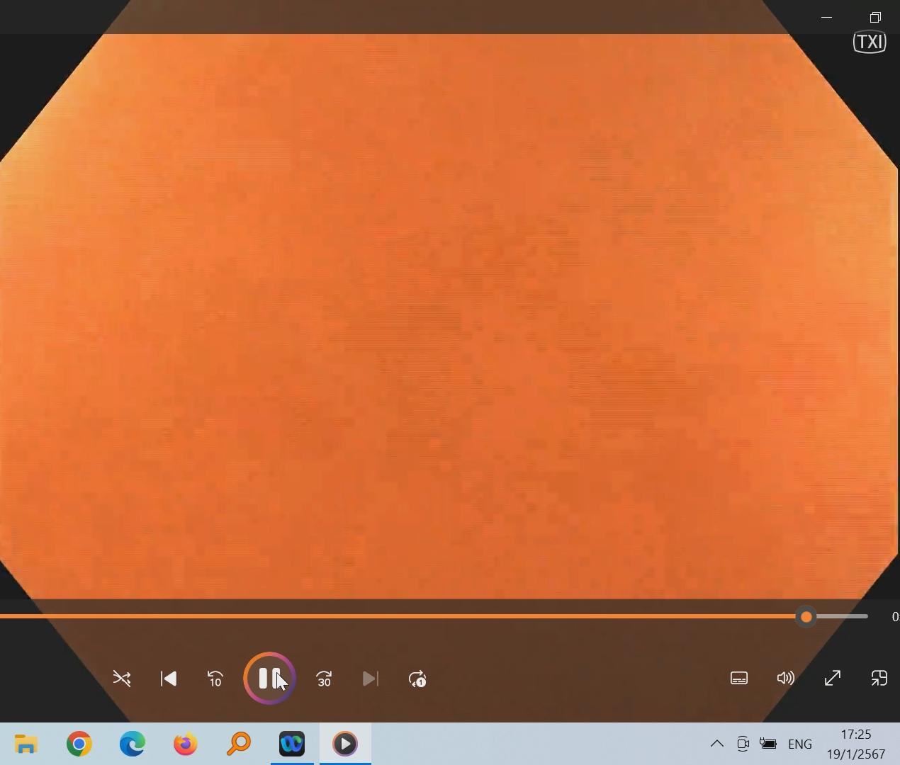Pause the video
This screenshot has width=900, height=765.
coord(269,679)
